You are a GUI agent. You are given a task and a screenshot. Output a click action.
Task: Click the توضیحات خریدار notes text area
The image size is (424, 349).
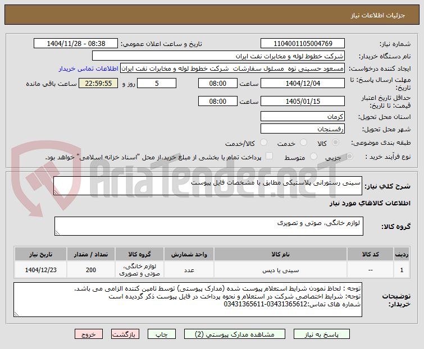pyautogui.click(x=188, y=300)
